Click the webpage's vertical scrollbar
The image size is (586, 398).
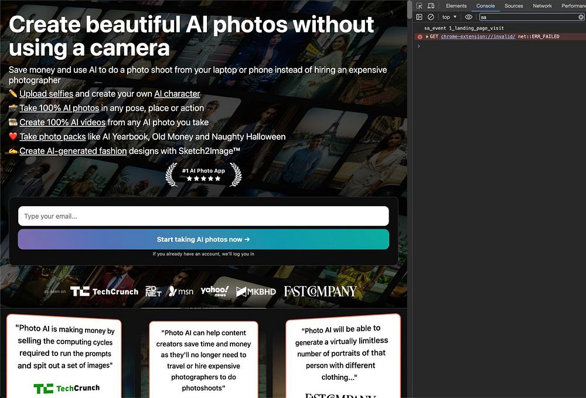tap(410, 10)
